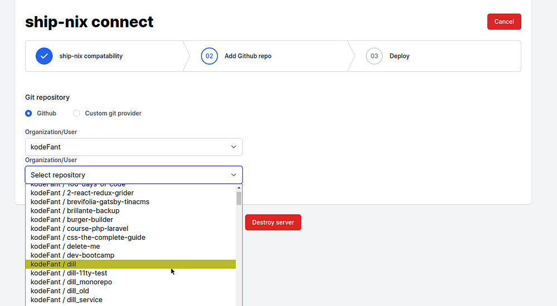Viewport: 557px width, 306px height.
Task: Click the completed step checkmark circle icon
Action: (x=44, y=56)
